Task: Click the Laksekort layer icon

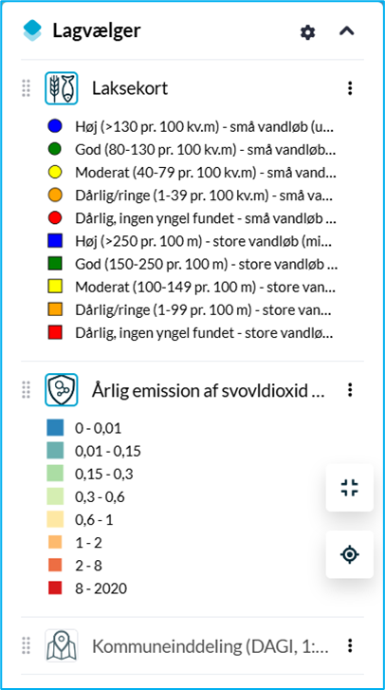Action: (x=62, y=88)
